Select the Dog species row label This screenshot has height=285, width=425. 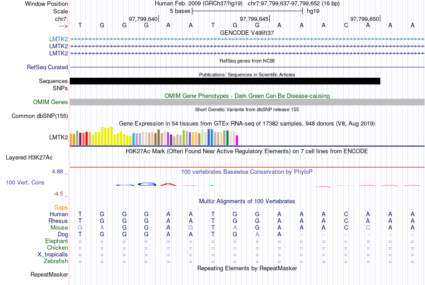click(63, 235)
